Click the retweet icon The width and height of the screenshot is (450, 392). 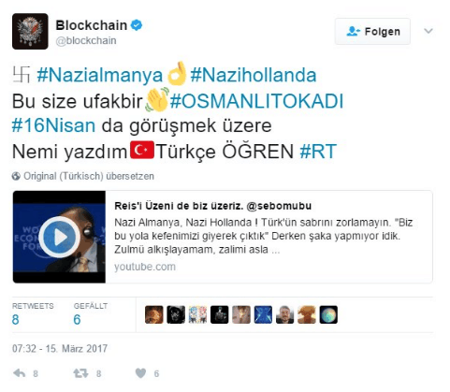tap(80, 373)
